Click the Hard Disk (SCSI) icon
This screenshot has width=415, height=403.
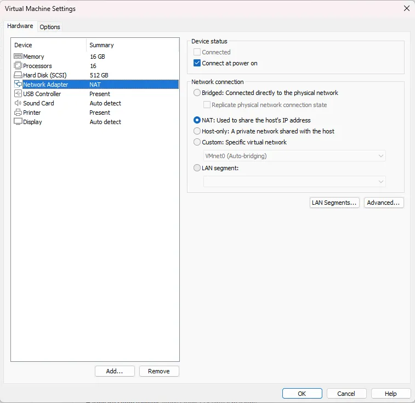coord(18,75)
